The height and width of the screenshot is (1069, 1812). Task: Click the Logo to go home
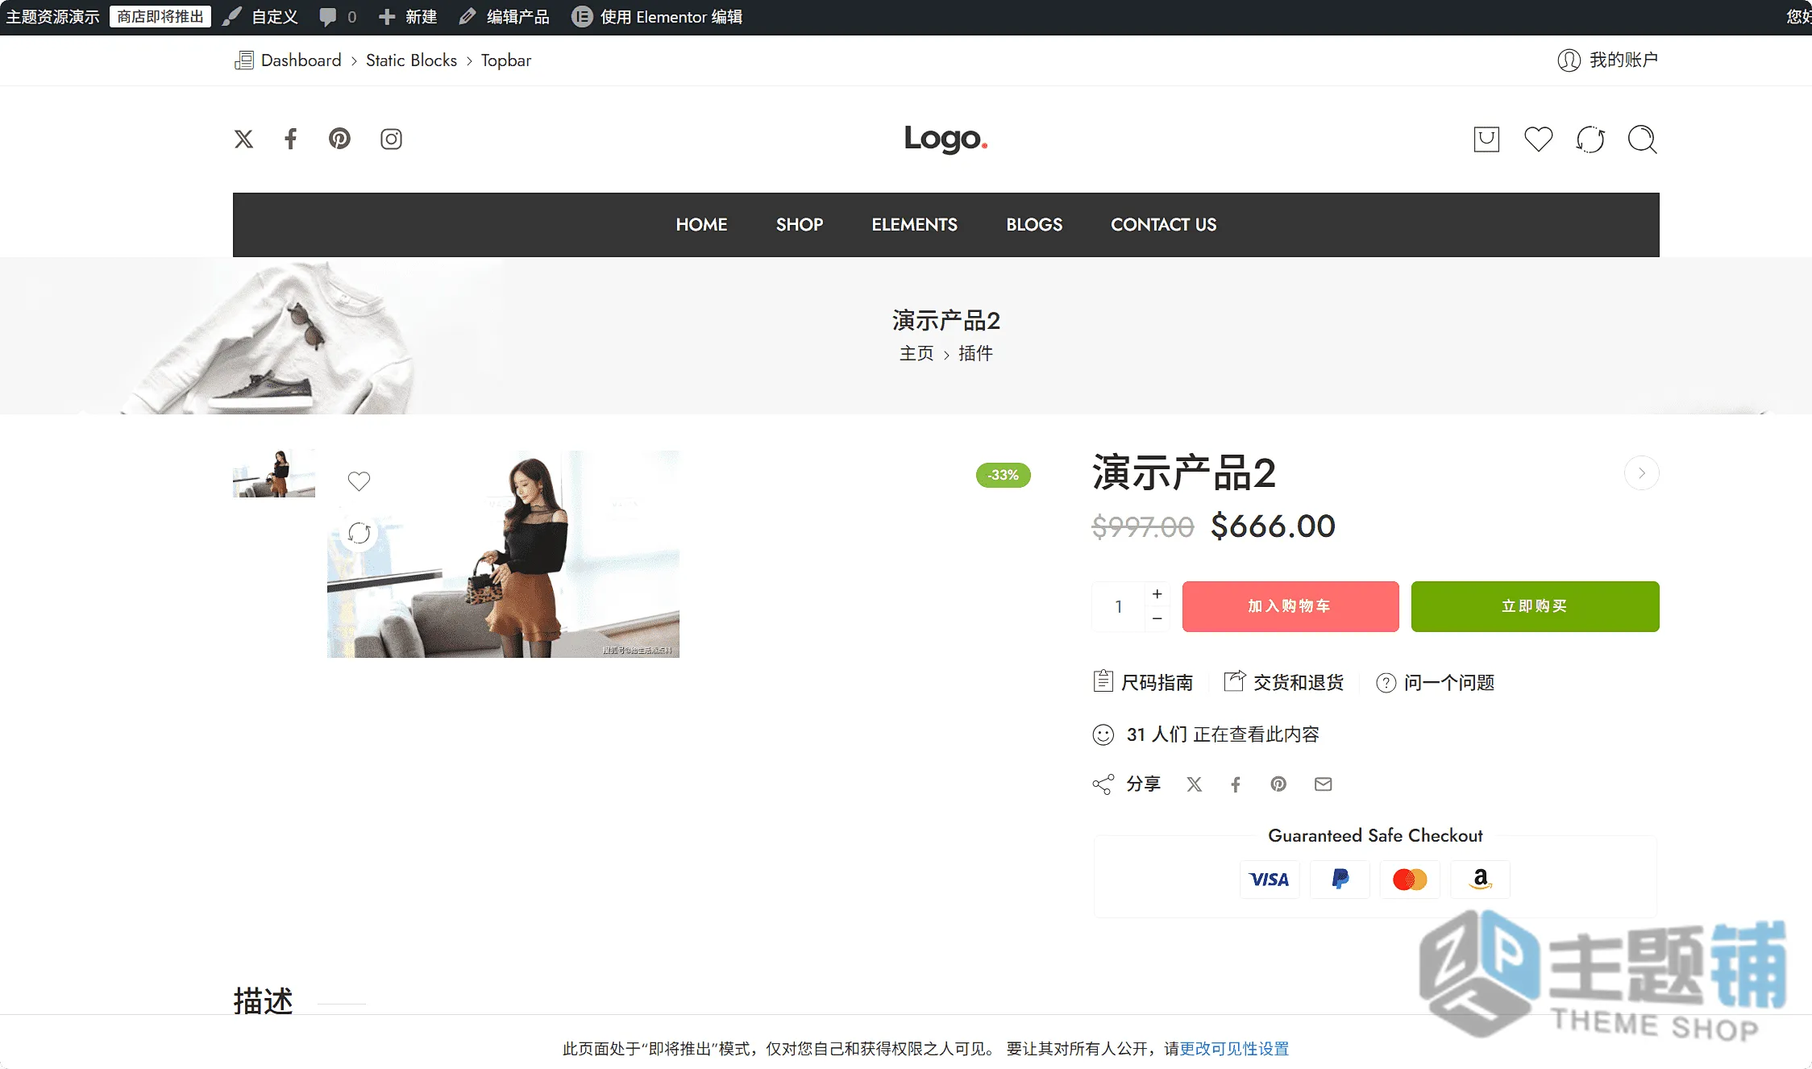945,139
